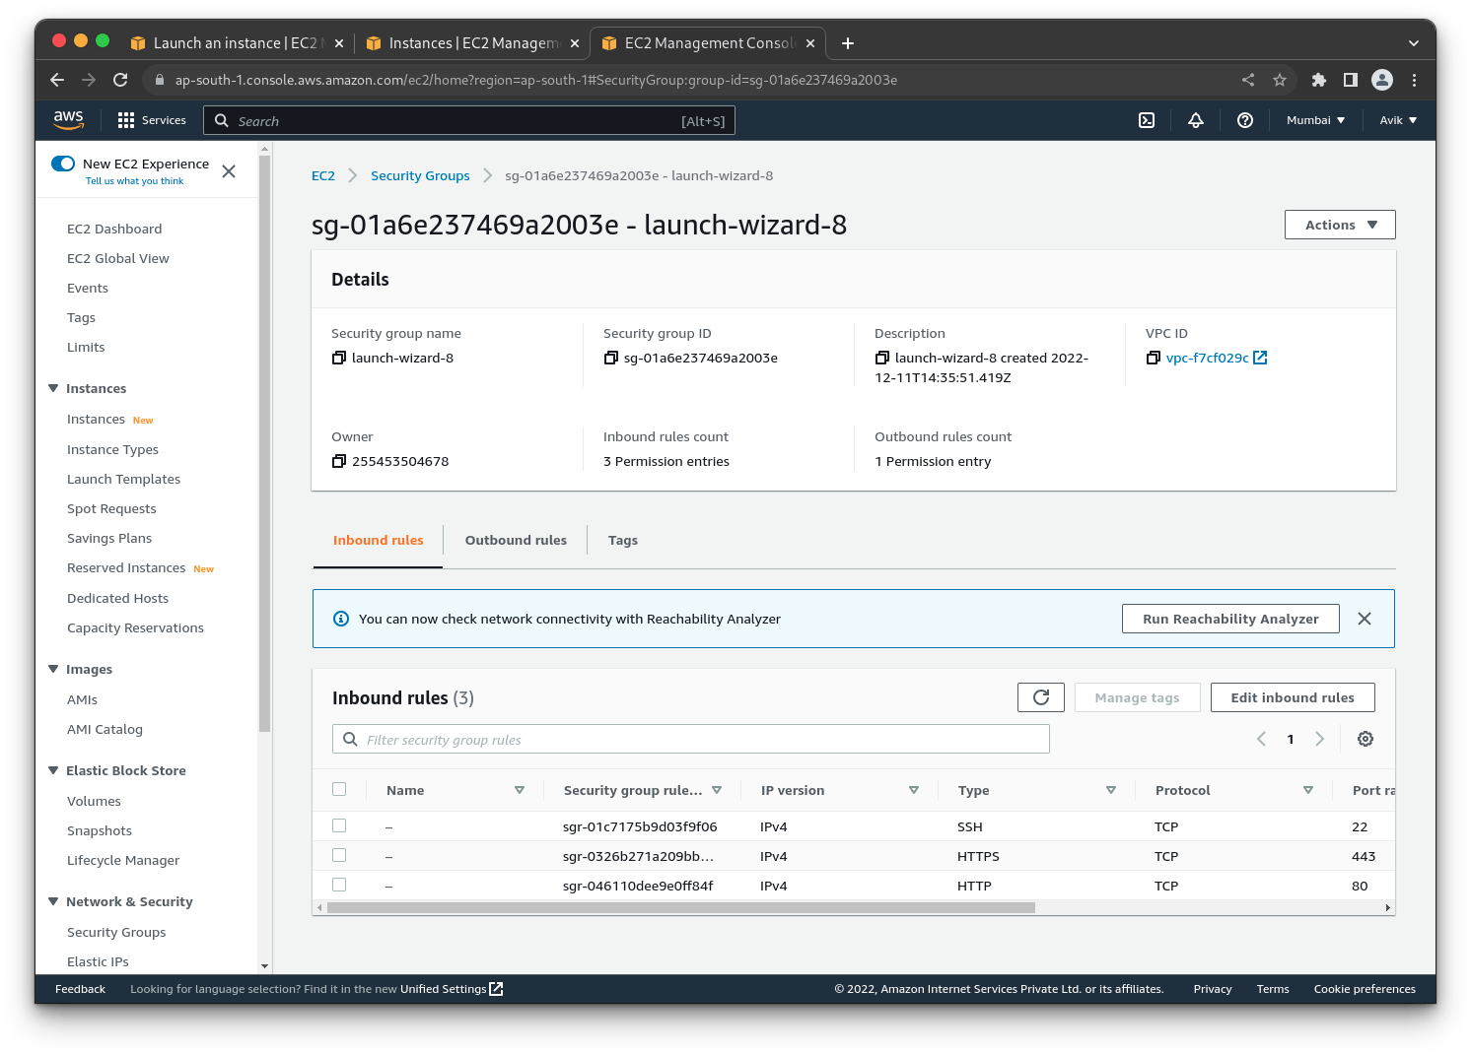Open the help question mark icon
This screenshot has width=1471, height=1054.
coord(1244,119)
